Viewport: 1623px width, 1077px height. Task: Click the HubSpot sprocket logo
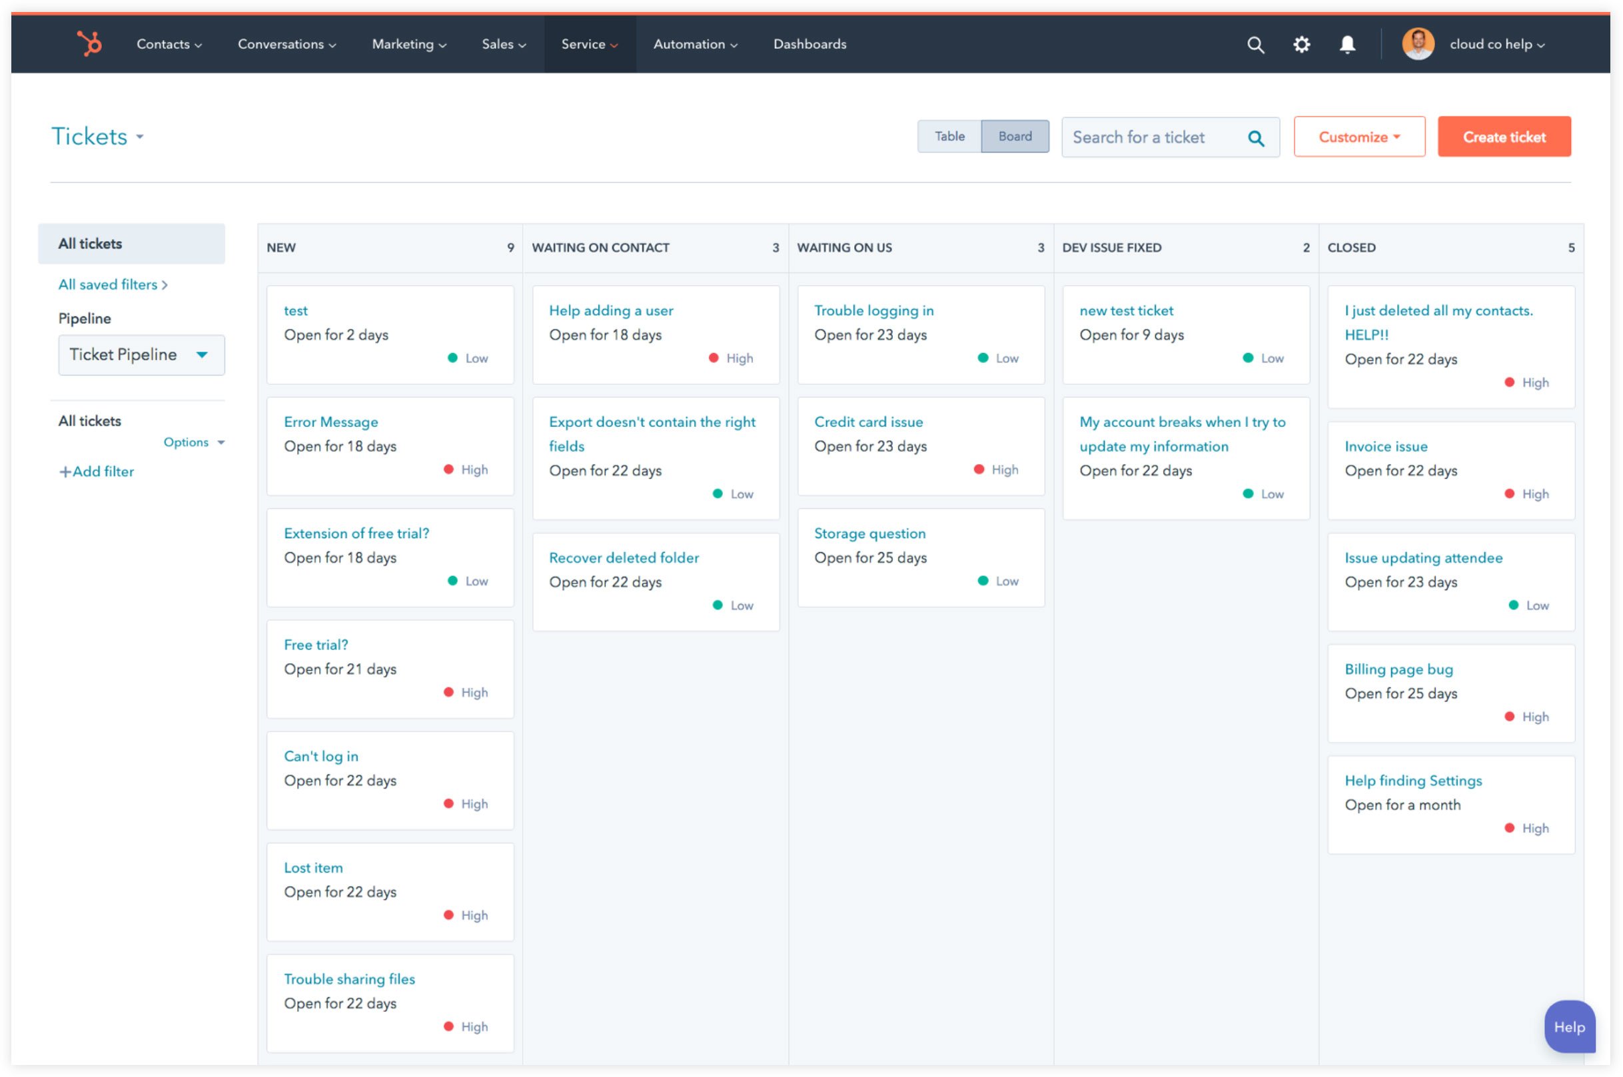tap(89, 44)
